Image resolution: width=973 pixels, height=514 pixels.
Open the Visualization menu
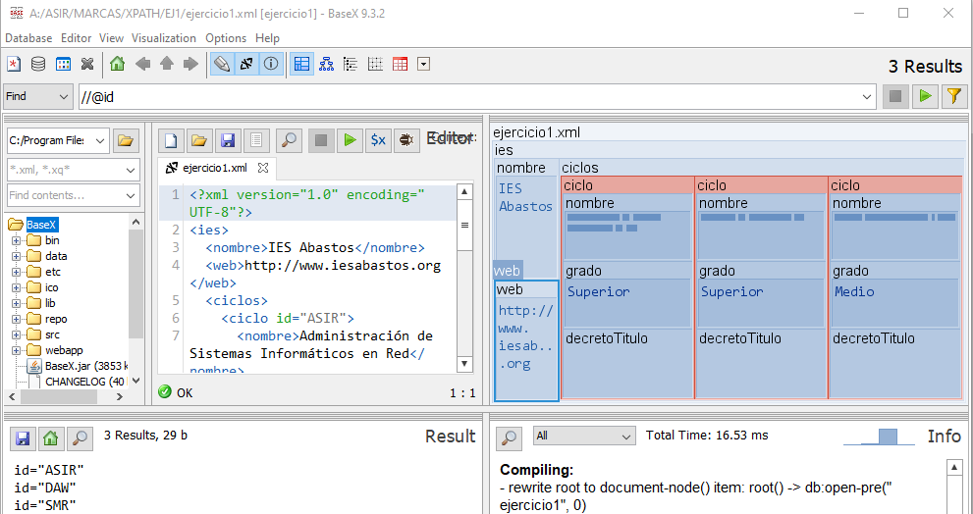coord(164,38)
